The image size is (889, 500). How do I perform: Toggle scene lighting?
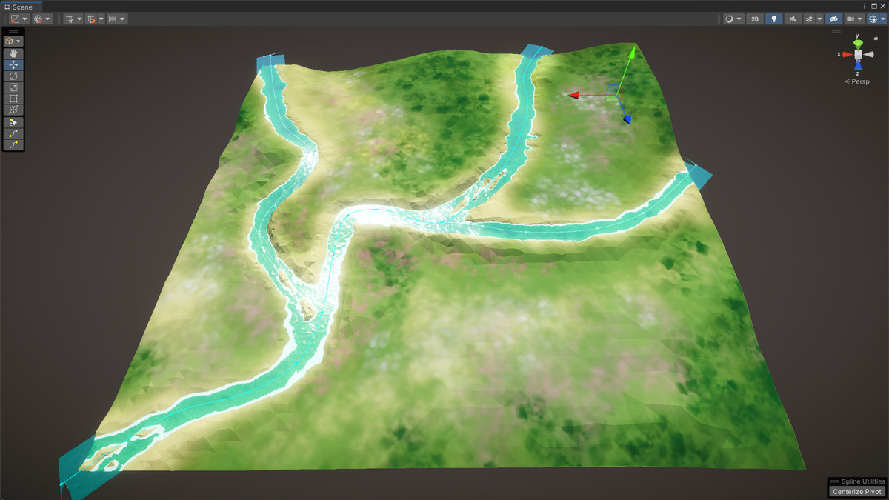773,19
